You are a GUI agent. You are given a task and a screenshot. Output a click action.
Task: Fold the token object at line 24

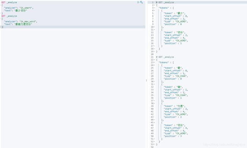click(x=155, y=65)
